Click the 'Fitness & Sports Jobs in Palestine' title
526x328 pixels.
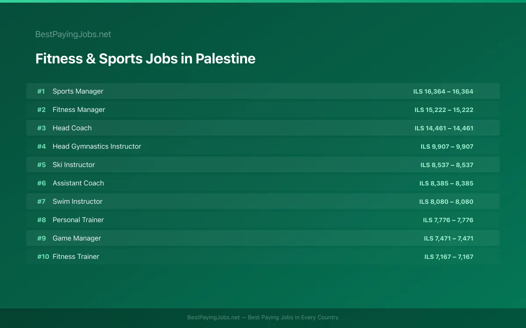(x=145, y=59)
